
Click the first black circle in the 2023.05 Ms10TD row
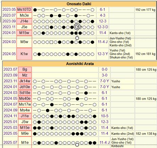pos(35,10)
